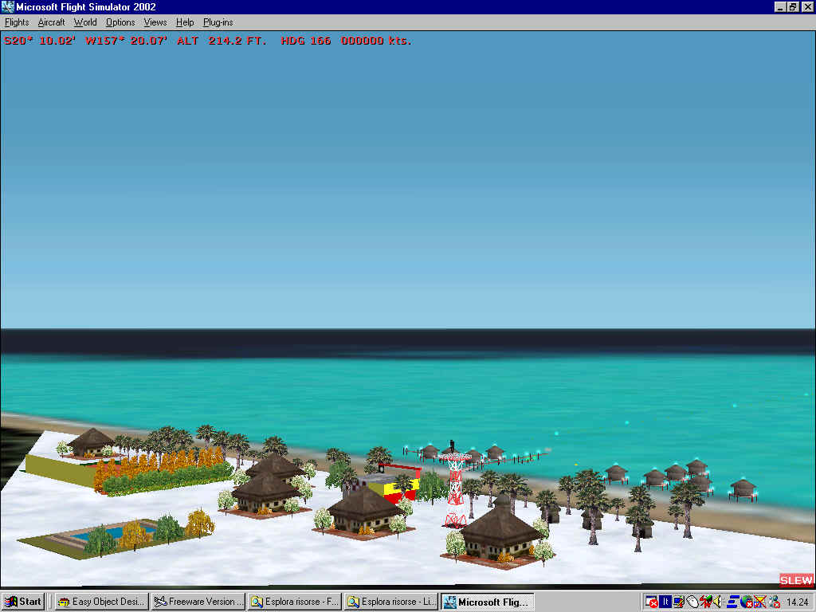The width and height of the screenshot is (816, 612).
Task: Switch to Freeware Version taskbar window
Action: pyautogui.click(x=198, y=602)
